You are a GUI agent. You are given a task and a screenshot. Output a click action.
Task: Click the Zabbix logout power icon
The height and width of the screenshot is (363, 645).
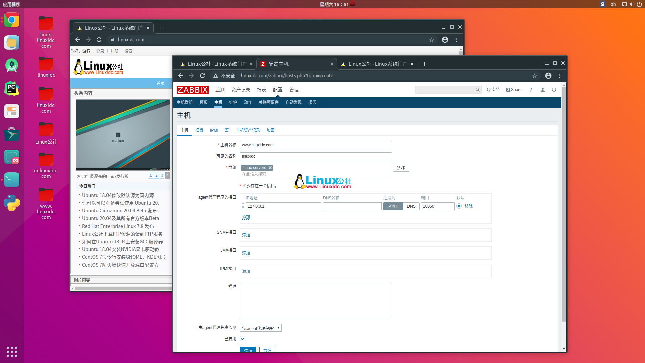point(554,90)
